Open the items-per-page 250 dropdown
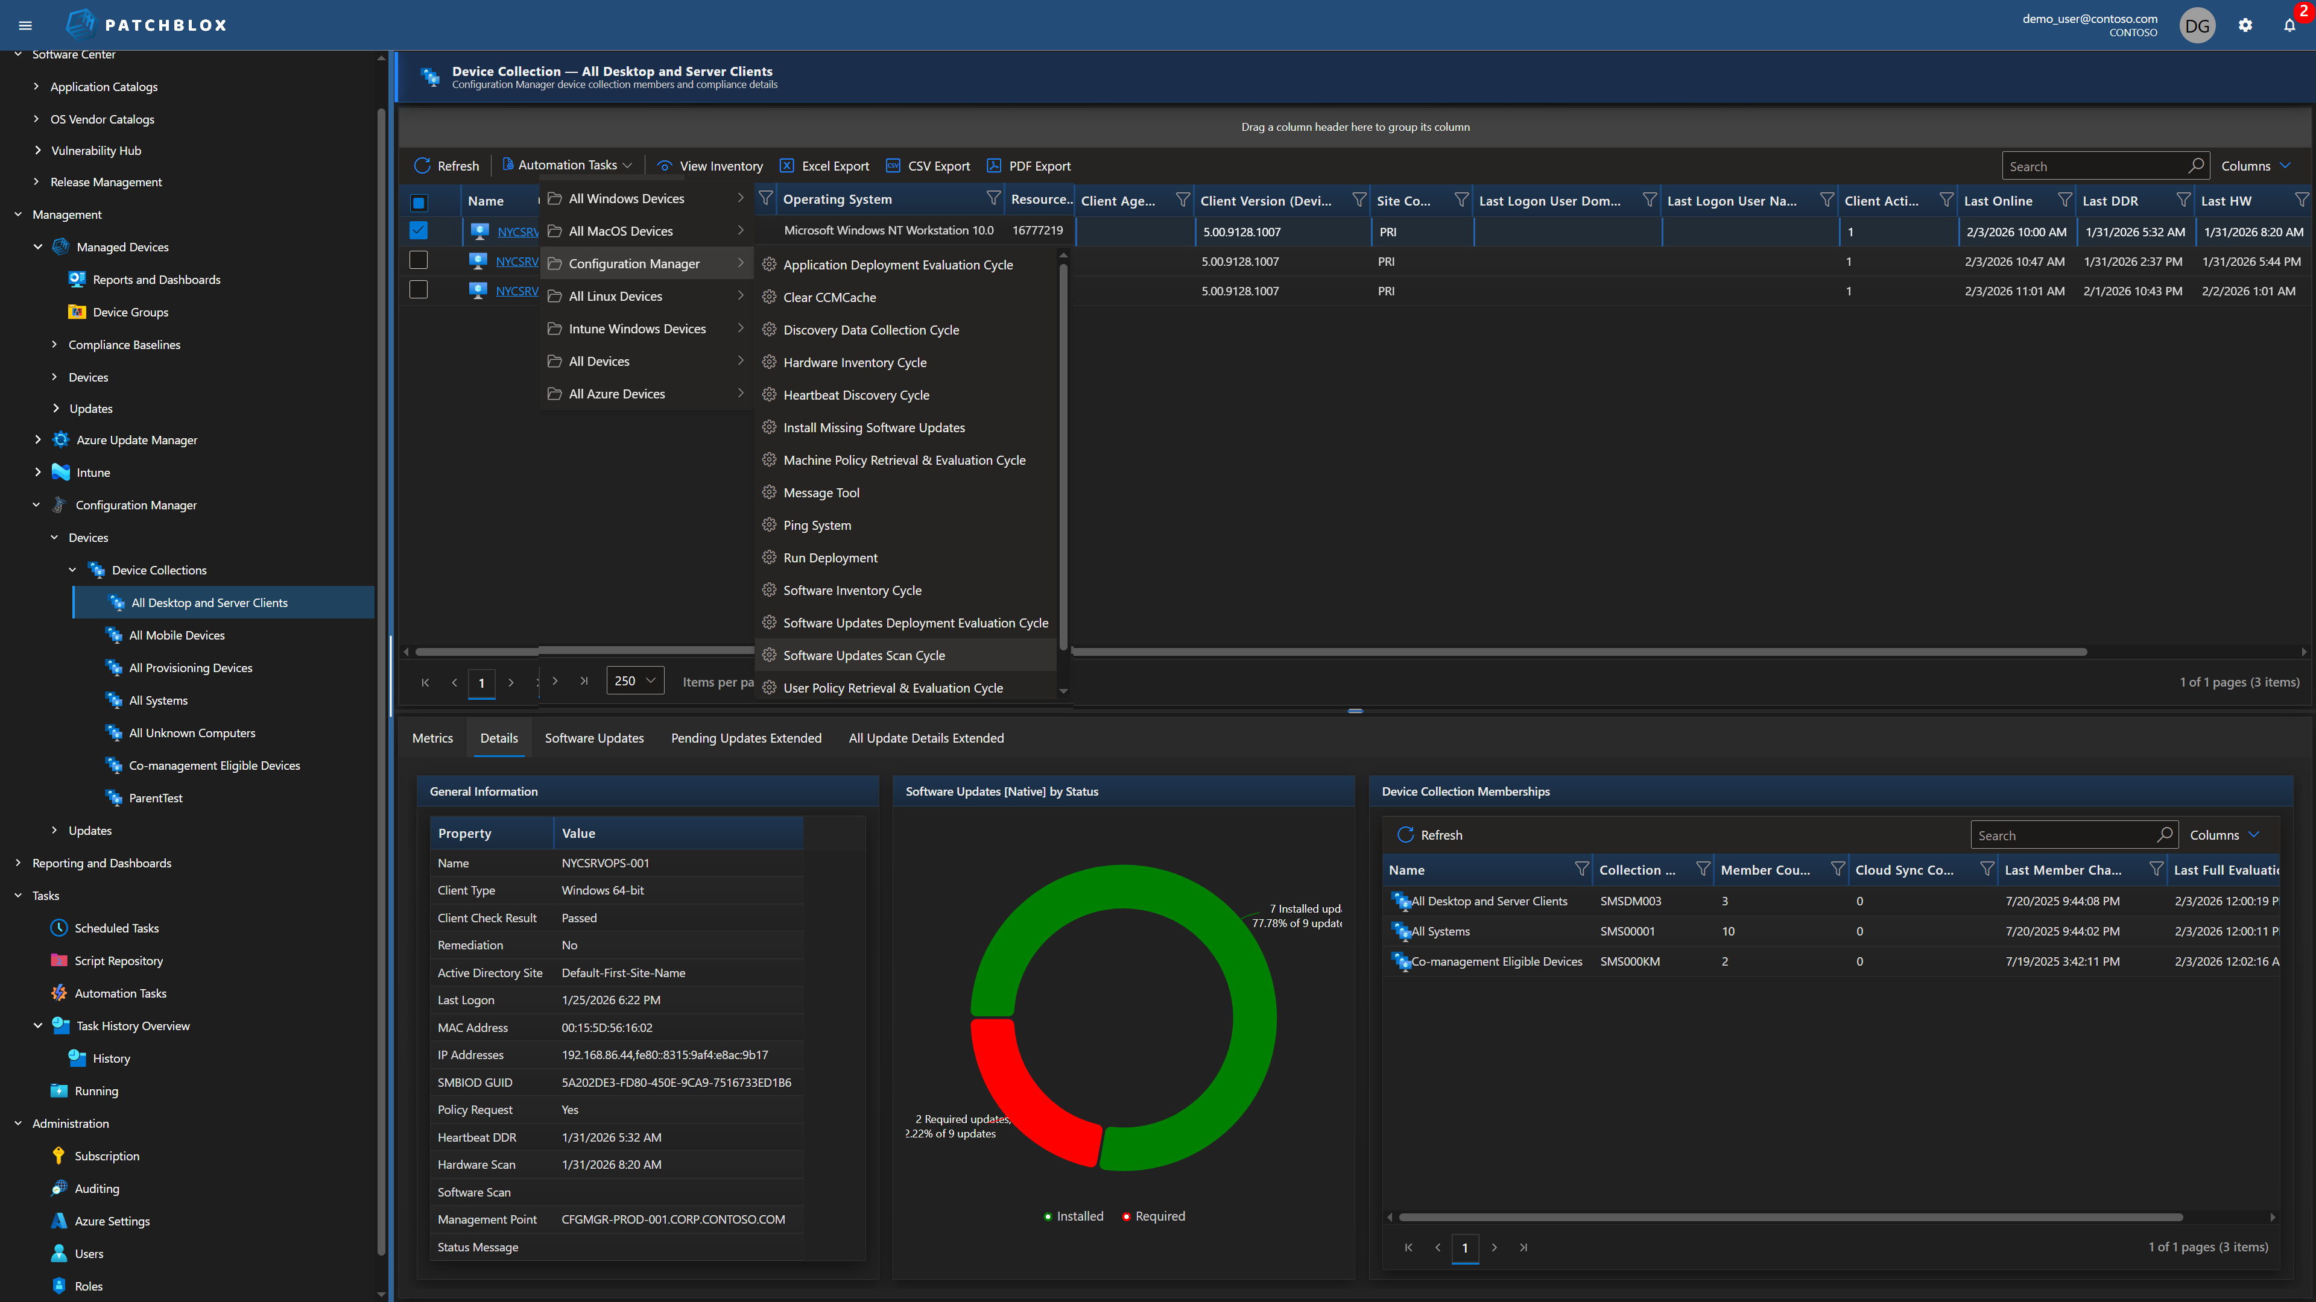 tap(634, 680)
